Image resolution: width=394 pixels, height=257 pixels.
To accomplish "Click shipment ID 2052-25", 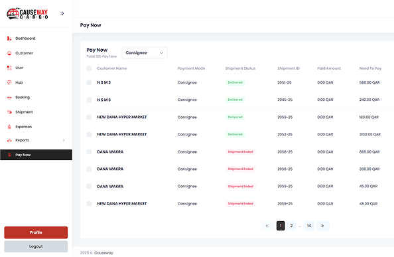I will pos(285,135).
